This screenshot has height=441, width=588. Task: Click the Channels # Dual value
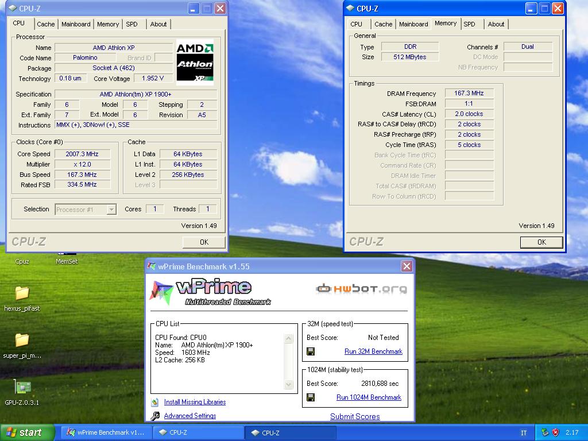(527, 47)
